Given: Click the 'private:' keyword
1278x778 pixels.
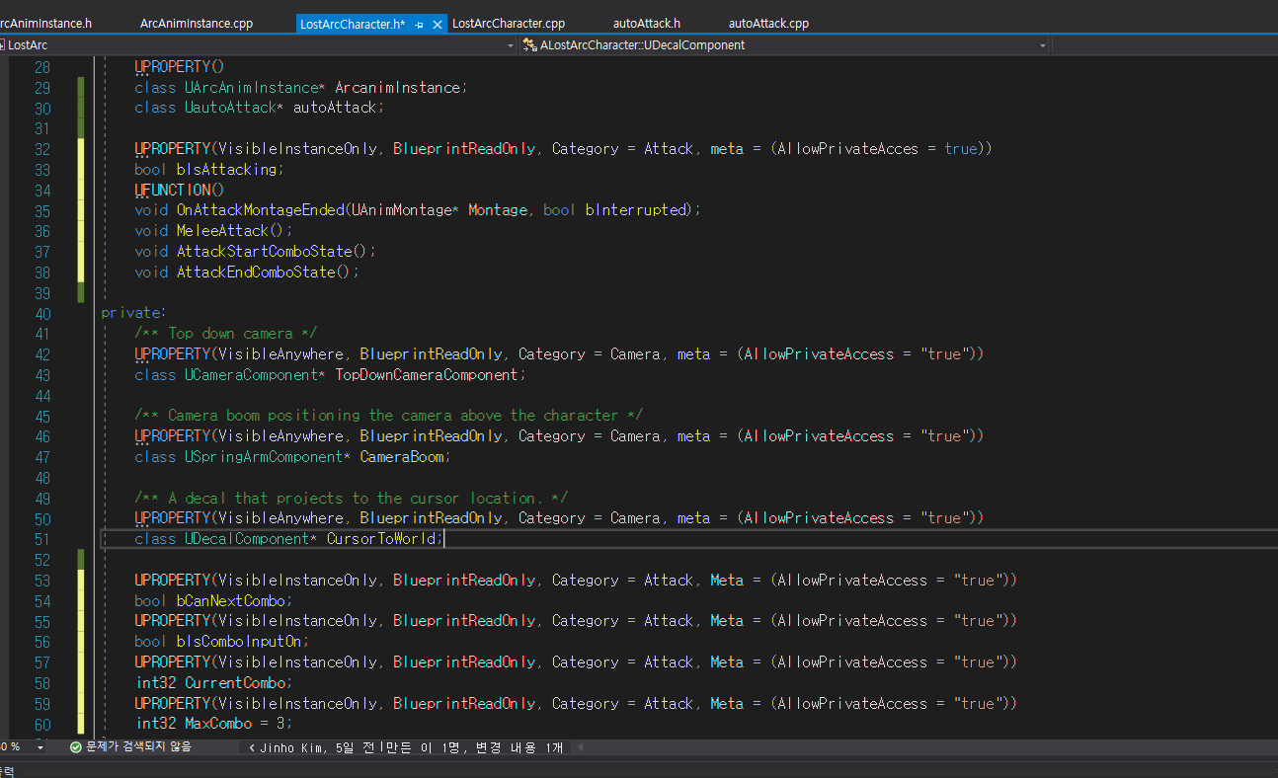Looking at the screenshot, I should [133, 313].
